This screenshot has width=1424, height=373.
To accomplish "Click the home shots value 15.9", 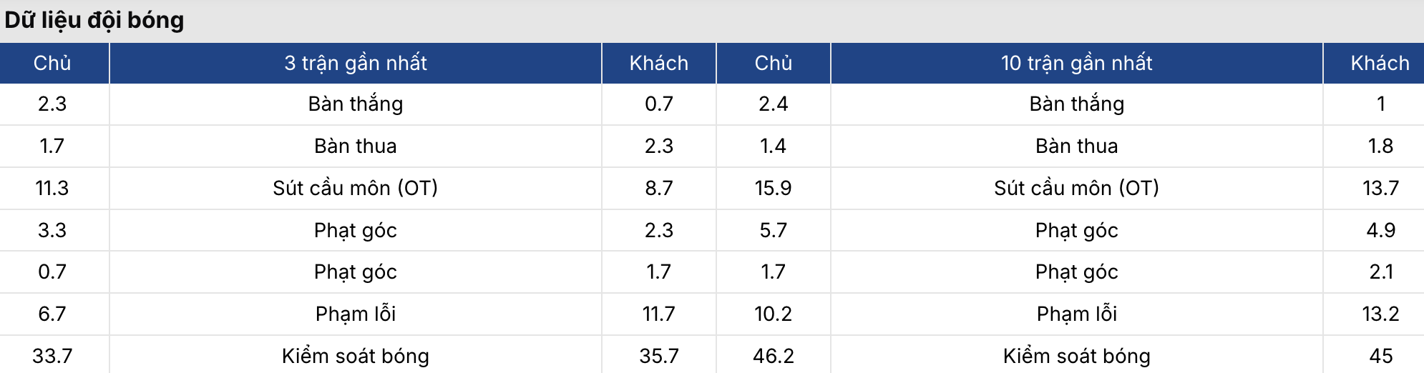I will coord(773,188).
